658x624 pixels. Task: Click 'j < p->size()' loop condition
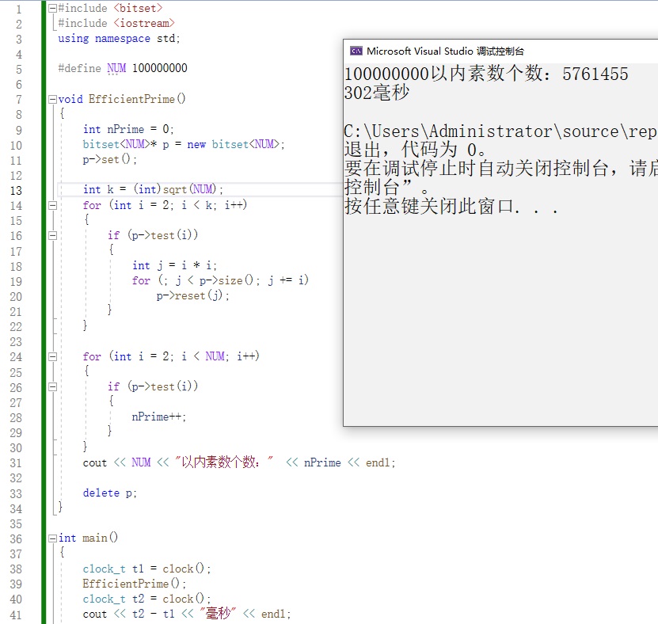point(215,280)
